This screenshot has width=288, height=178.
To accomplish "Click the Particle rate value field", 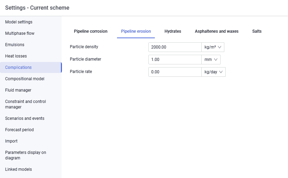I will [x=175, y=72].
